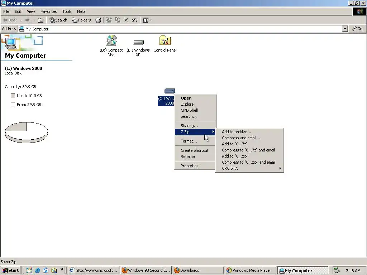Open the Back history dropdown arrow
The height and width of the screenshot is (275, 367).
21,20
